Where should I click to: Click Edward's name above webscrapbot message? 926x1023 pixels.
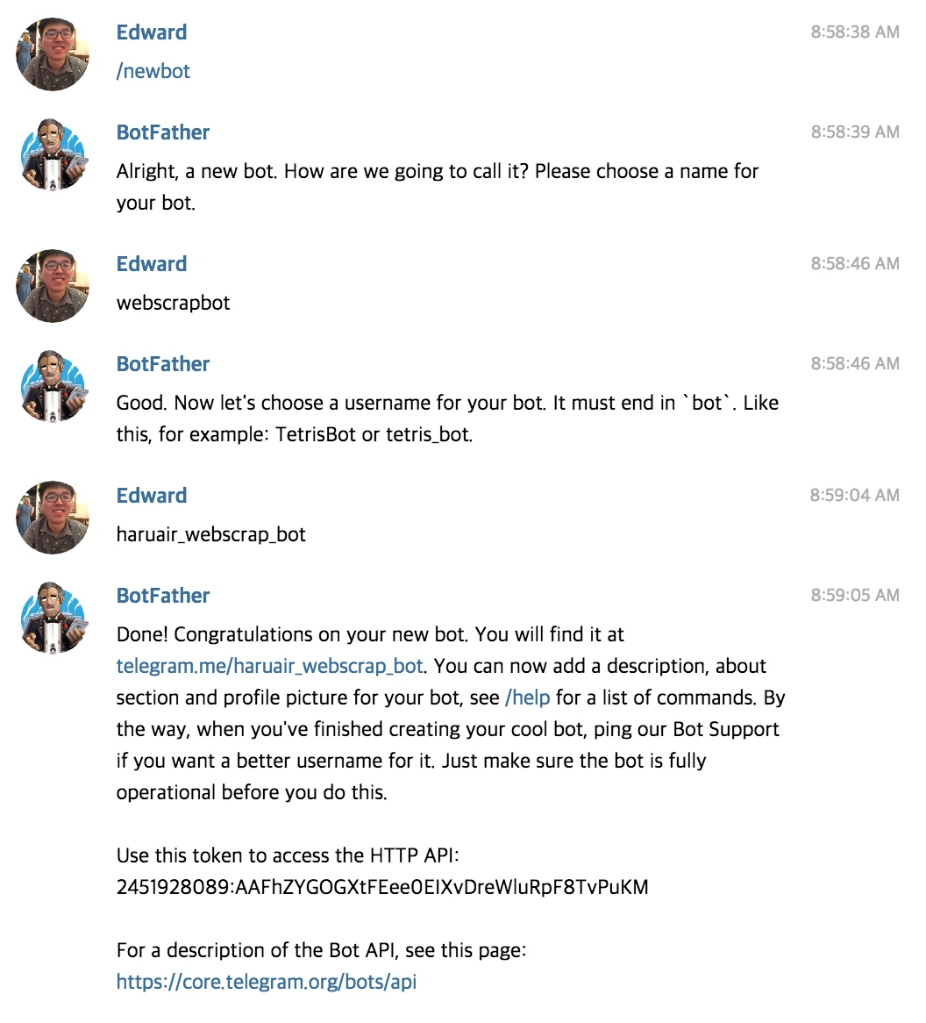coord(152,263)
